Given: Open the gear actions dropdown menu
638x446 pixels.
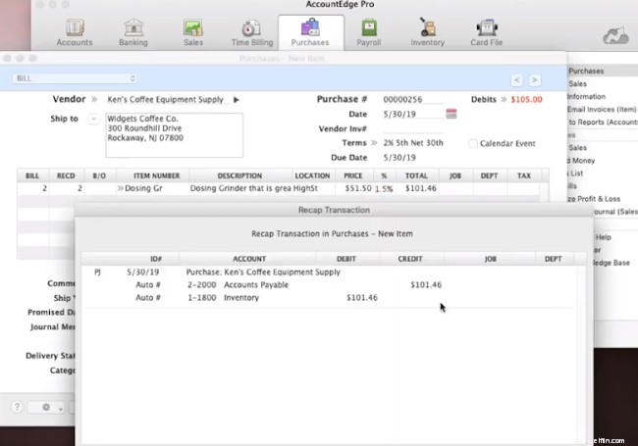Looking at the screenshot, I should click(x=49, y=406).
